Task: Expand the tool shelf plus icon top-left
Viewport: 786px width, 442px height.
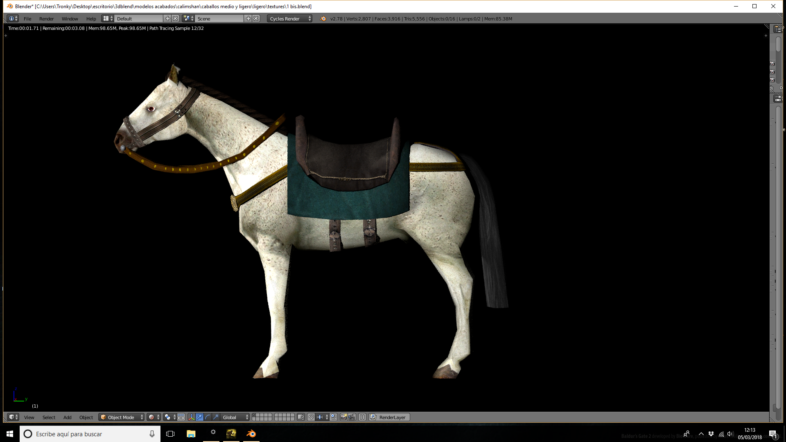Action: 6,36
